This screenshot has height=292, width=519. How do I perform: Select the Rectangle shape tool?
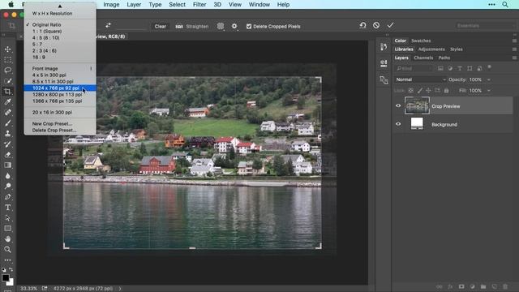[7, 229]
